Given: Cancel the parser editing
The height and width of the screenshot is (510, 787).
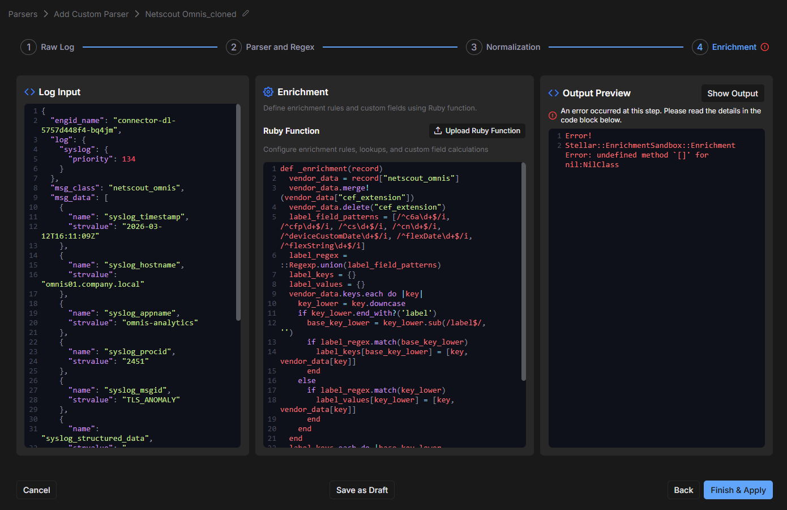Looking at the screenshot, I should pyautogui.click(x=37, y=490).
